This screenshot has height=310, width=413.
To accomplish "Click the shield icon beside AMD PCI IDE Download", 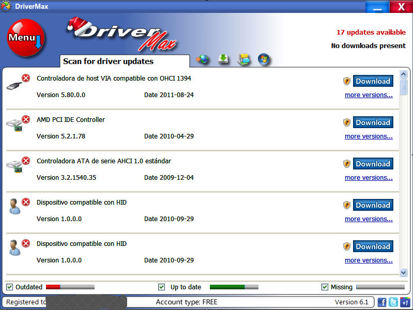I will pos(347,122).
